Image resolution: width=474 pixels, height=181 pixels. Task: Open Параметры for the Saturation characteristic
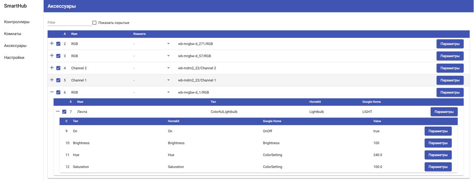(x=438, y=167)
